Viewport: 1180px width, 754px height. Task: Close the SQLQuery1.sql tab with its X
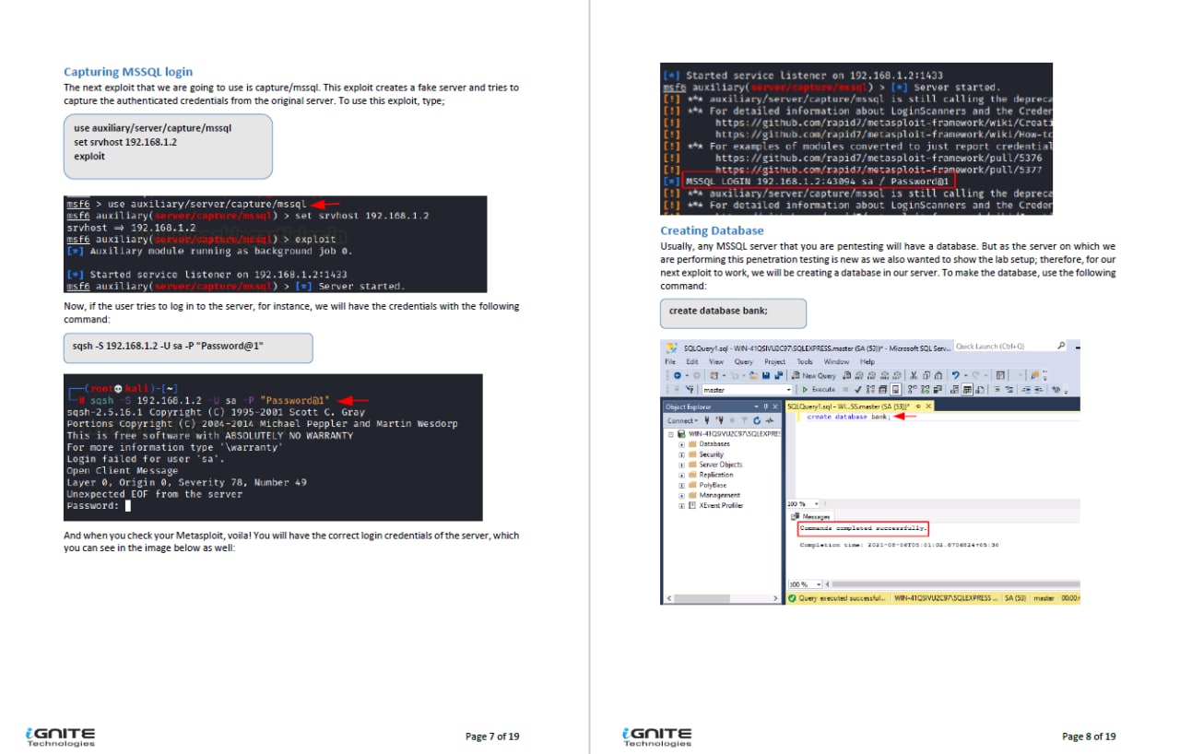click(928, 406)
